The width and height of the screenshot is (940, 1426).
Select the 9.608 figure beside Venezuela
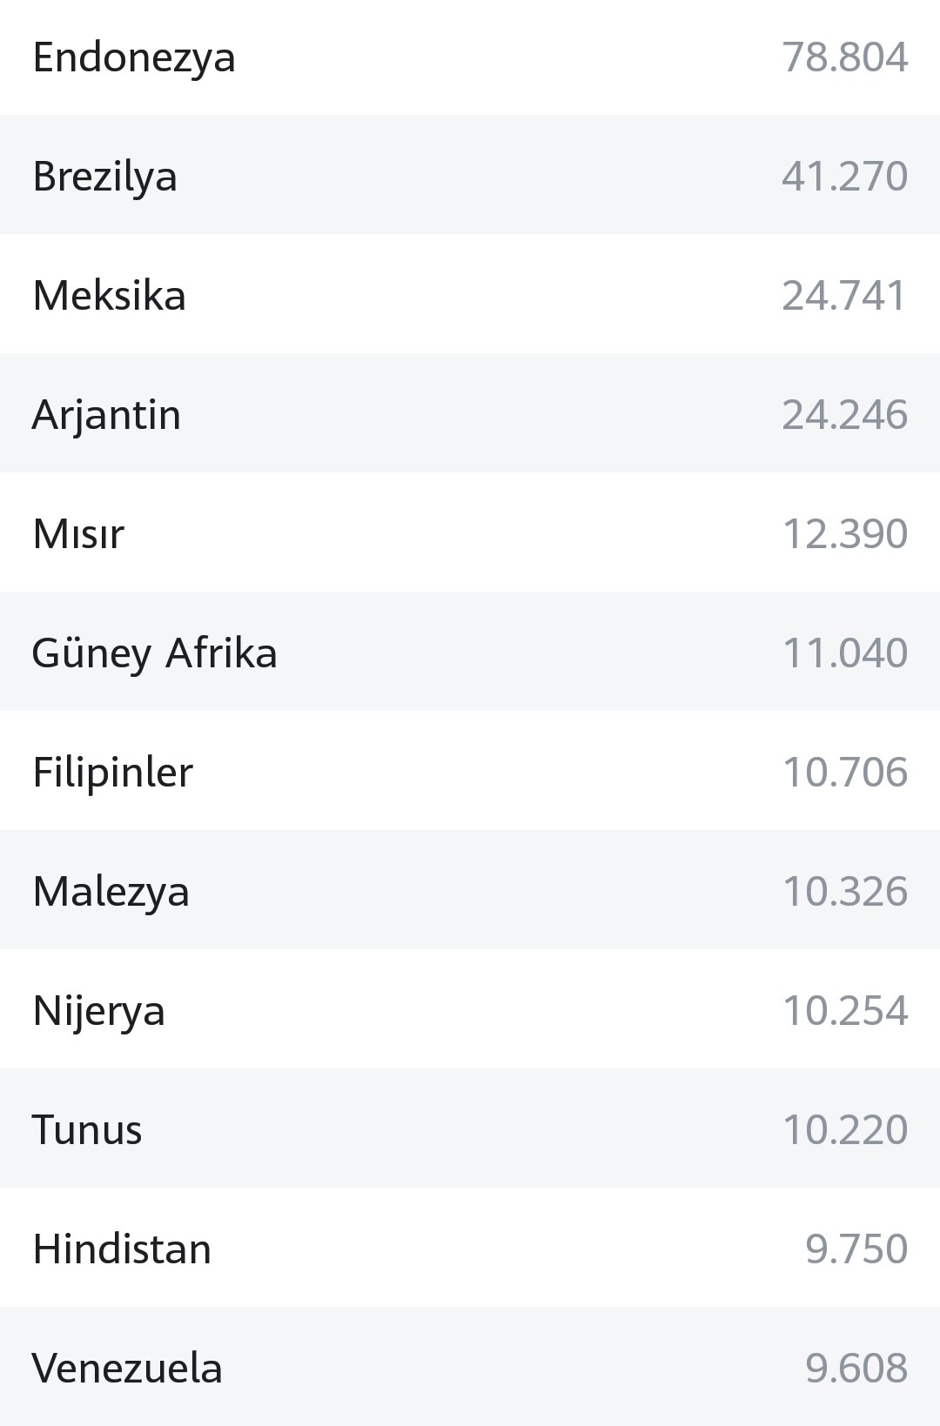(856, 1369)
